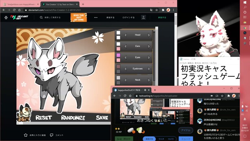Toggle the Japanese IME あ indicator
250x141 pixels.
pyautogui.click(x=245, y=119)
